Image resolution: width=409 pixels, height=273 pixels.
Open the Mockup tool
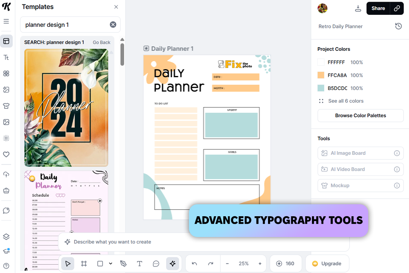coord(361,185)
